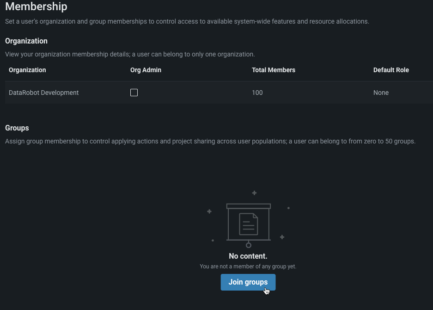Click the Default Role column header
The width and height of the screenshot is (433, 310).
click(391, 70)
